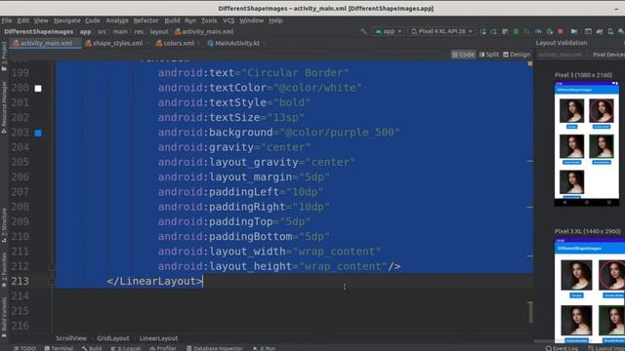Viewport: 625px width, 351px height.
Task: Click the Pixel 3 layout preview thumbnail
Action: click(x=586, y=143)
